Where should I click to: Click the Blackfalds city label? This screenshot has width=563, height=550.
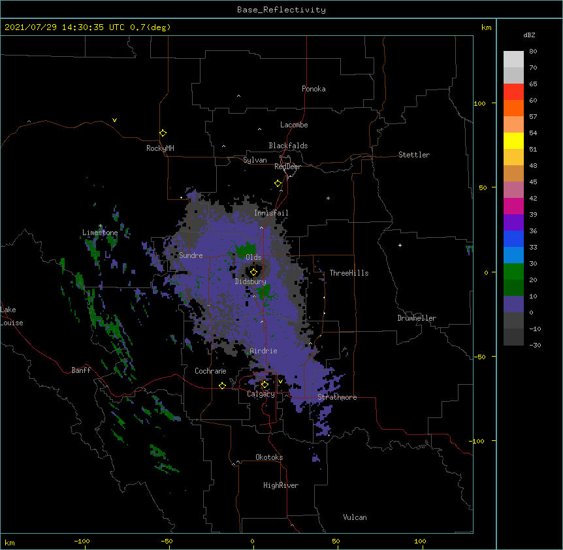point(288,146)
